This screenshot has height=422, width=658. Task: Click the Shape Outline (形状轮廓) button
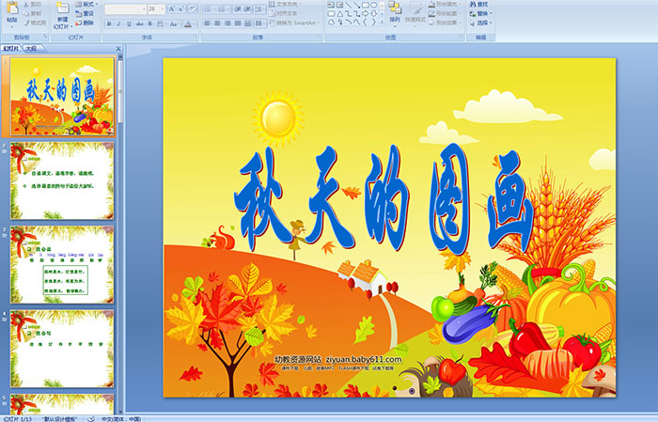(x=445, y=13)
